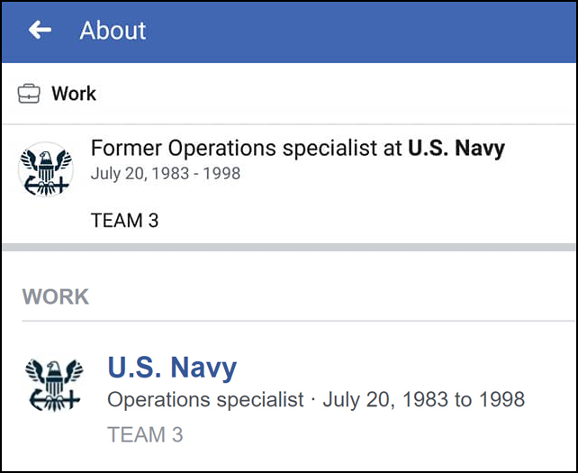Click the thin line below the WORK heading
This screenshot has width=578, height=473.
tap(288, 321)
